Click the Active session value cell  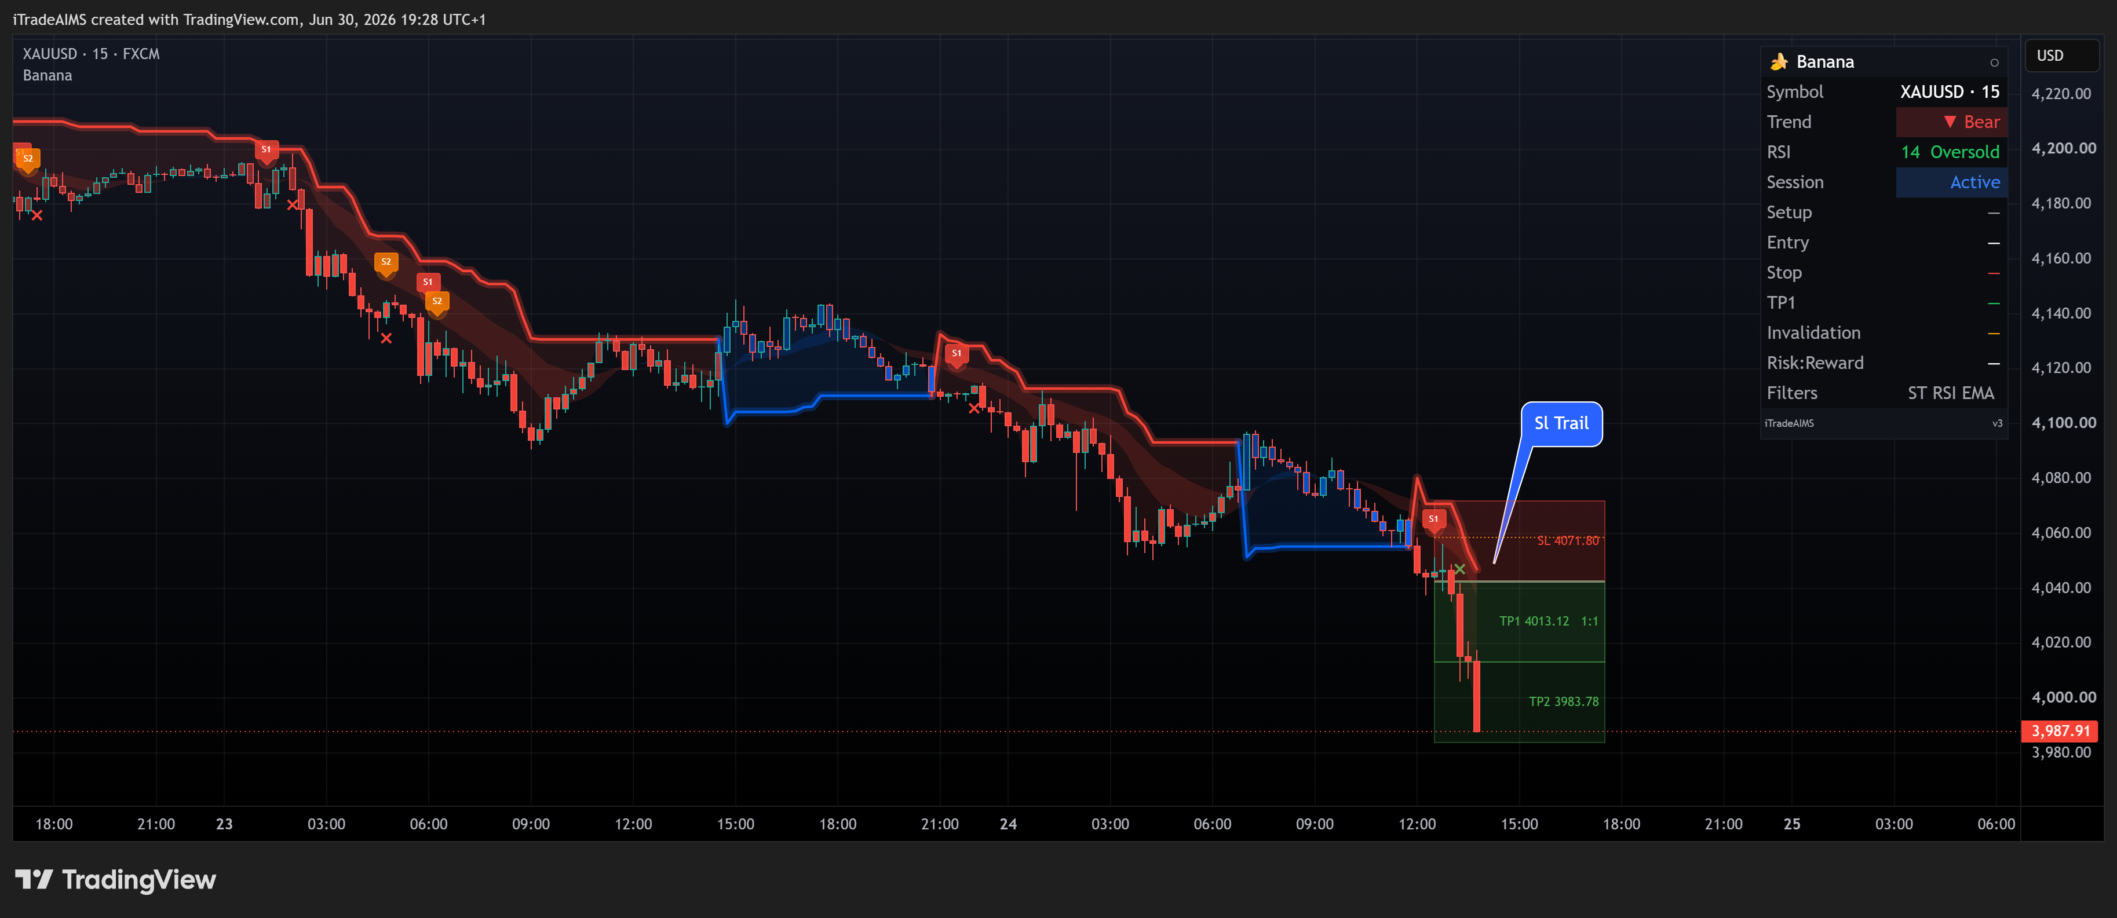click(1951, 182)
